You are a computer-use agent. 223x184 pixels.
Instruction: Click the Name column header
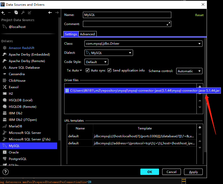[80, 128]
